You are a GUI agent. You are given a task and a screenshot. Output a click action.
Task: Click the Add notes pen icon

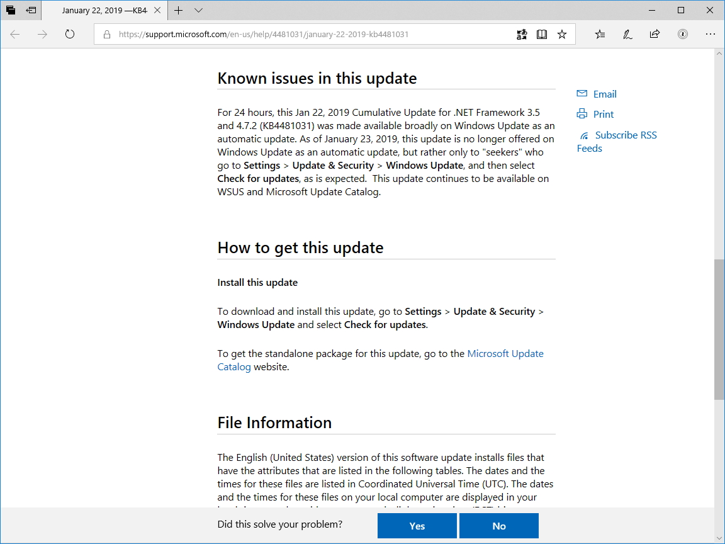tap(627, 34)
